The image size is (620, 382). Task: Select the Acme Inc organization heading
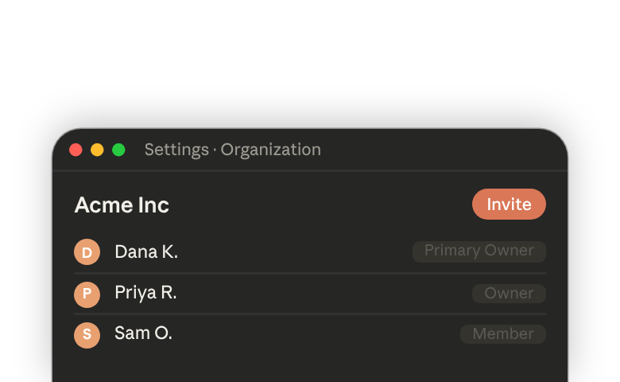[x=122, y=205]
